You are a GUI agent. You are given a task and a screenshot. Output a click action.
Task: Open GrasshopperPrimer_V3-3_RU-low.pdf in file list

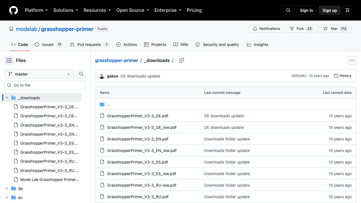(142, 185)
